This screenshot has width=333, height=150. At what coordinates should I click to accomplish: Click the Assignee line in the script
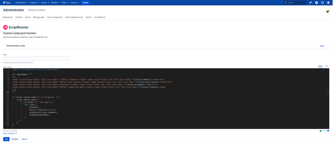click(85, 85)
